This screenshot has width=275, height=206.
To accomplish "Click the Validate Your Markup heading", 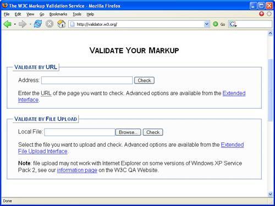I will (134, 51).
